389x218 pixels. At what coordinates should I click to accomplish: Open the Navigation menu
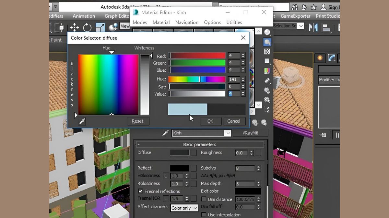tap(187, 22)
